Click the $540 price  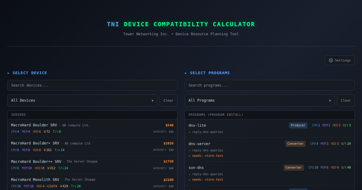tap(169, 125)
